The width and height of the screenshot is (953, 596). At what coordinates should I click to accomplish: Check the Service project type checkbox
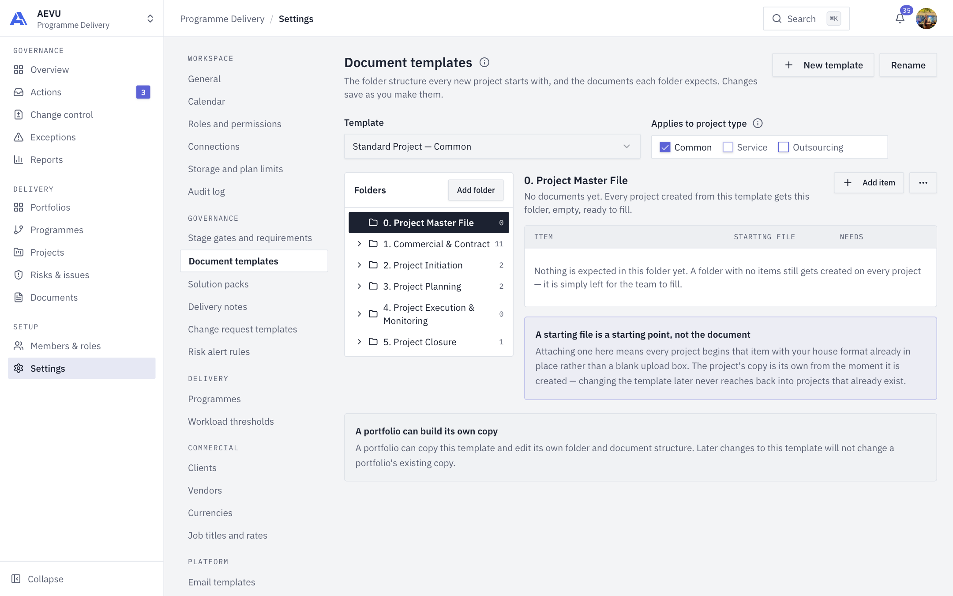point(728,147)
